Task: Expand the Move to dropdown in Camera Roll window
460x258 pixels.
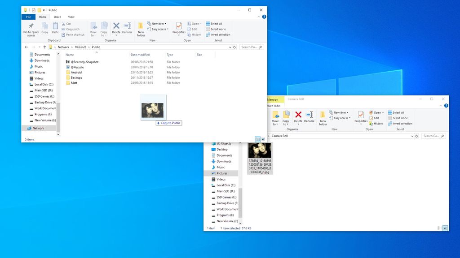Action: (x=275, y=118)
